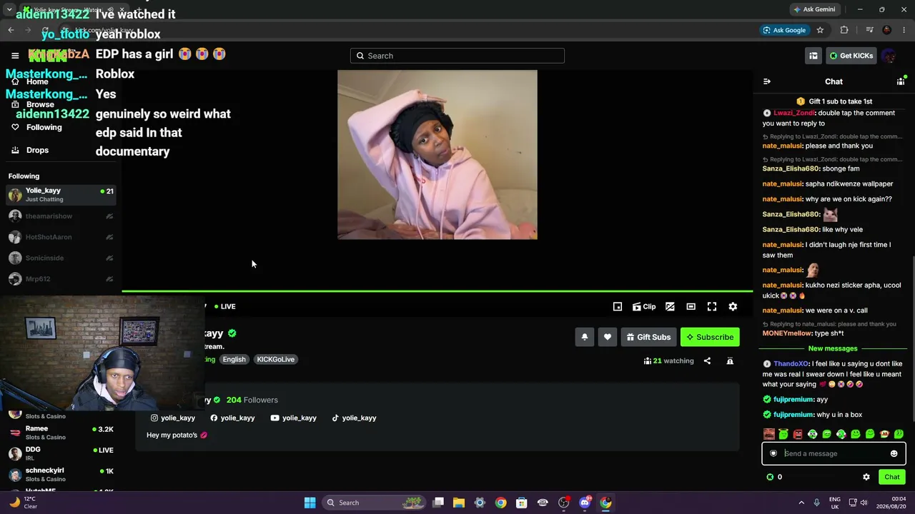The image size is (915, 514).
Task: Open stream player settings gear
Action: pyautogui.click(x=733, y=306)
